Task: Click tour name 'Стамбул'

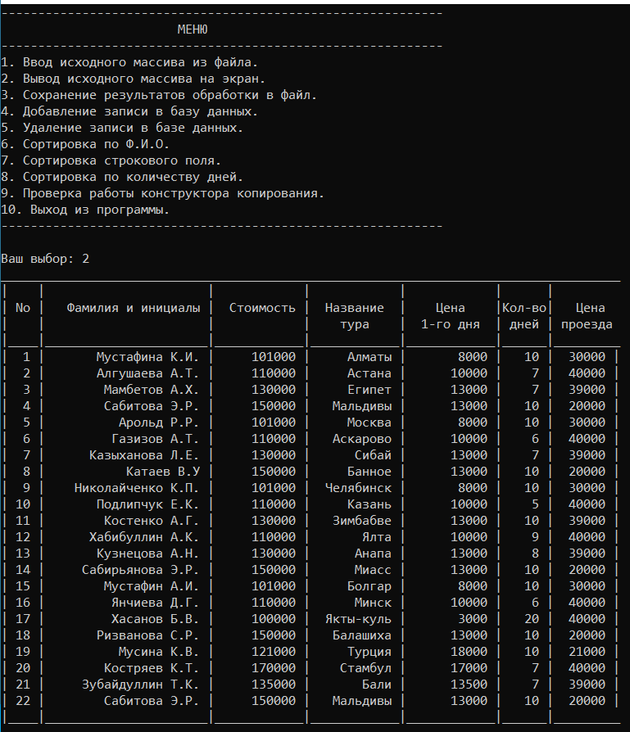Action: pos(365,667)
